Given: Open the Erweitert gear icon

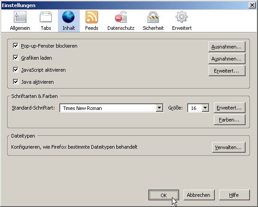Looking at the screenshot, I should [182, 17].
